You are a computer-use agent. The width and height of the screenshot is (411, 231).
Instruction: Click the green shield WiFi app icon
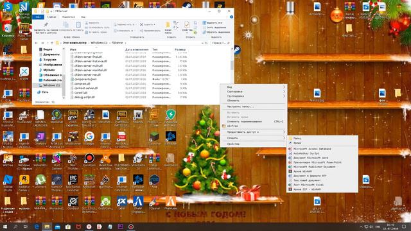171,115
